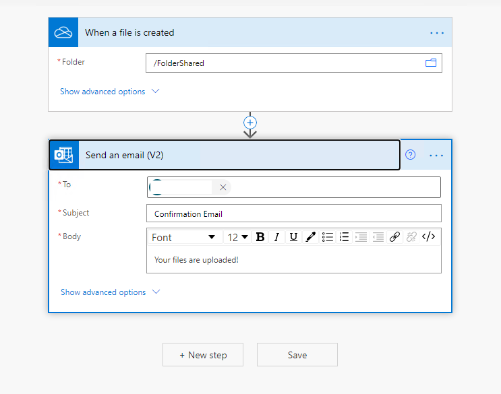
Task: Toggle bold formatting in body
Action: [260, 237]
